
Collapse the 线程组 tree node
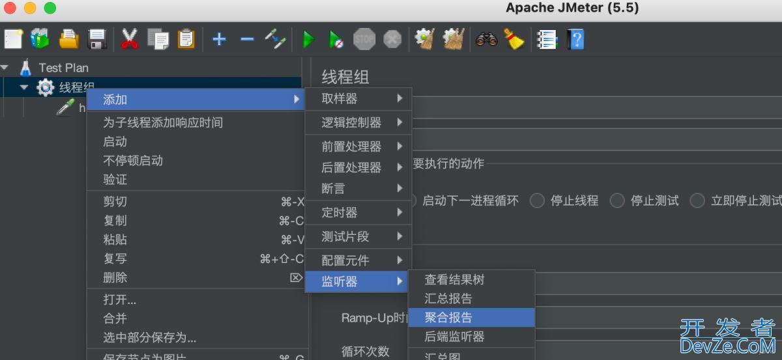click(25, 87)
